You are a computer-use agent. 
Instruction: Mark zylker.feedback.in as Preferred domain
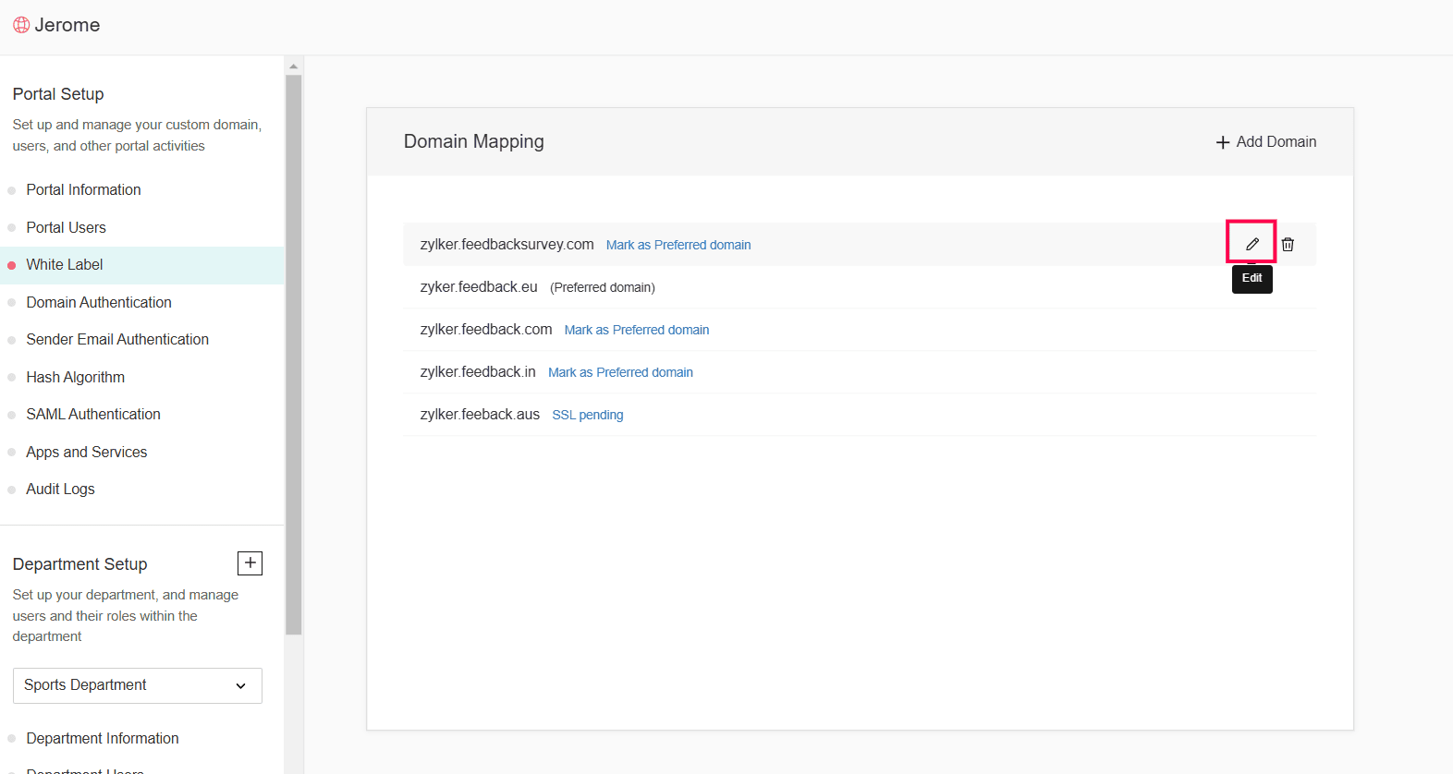(619, 372)
